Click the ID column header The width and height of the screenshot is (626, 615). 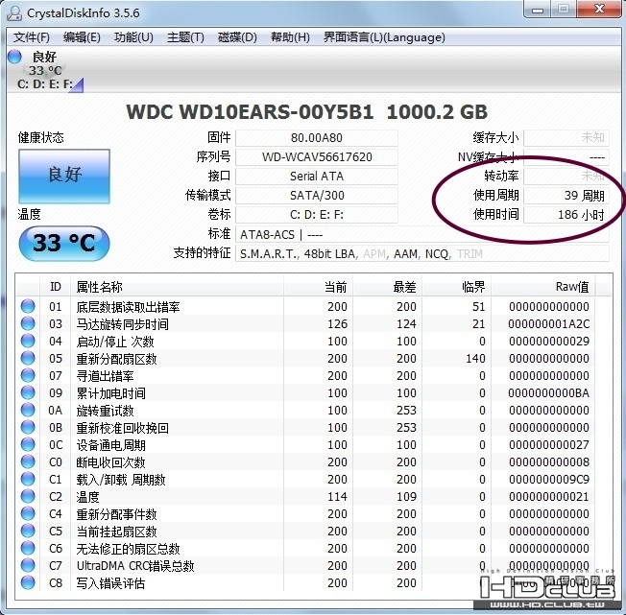56,286
